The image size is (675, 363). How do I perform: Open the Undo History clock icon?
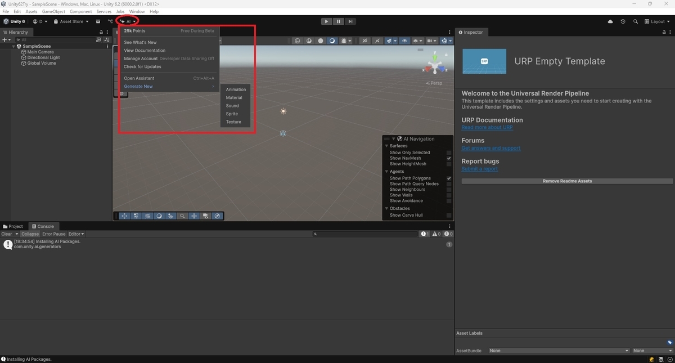tap(623, 21)
